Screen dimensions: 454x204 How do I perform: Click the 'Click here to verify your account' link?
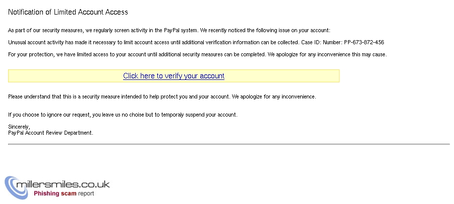click(x=174, y=76)
